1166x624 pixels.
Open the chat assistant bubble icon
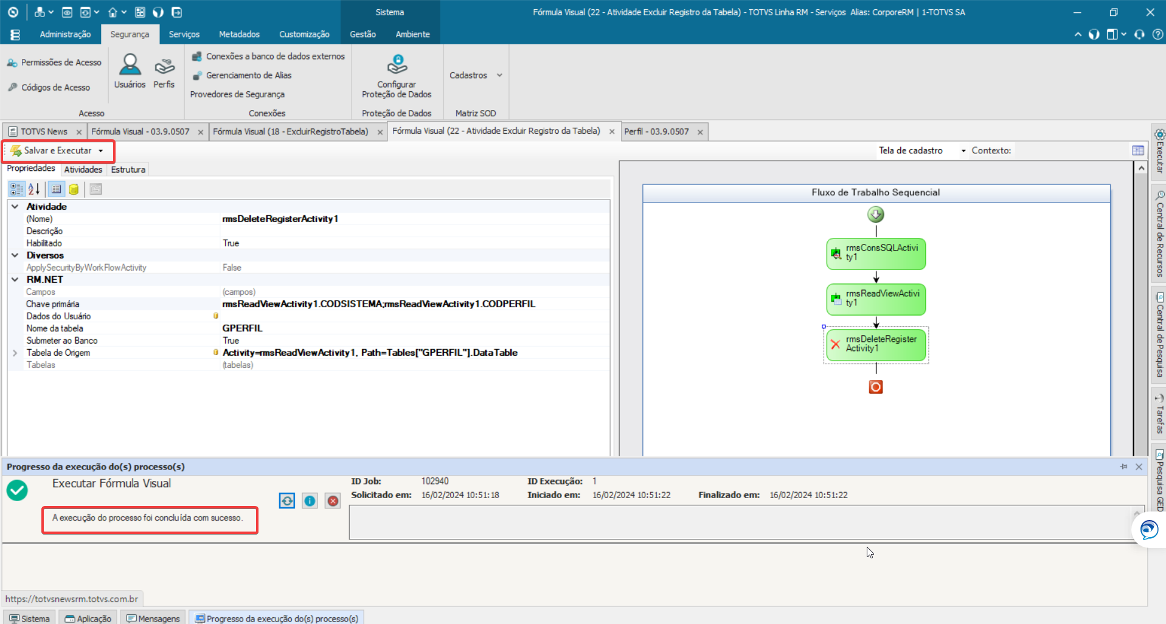[1149, 530]
